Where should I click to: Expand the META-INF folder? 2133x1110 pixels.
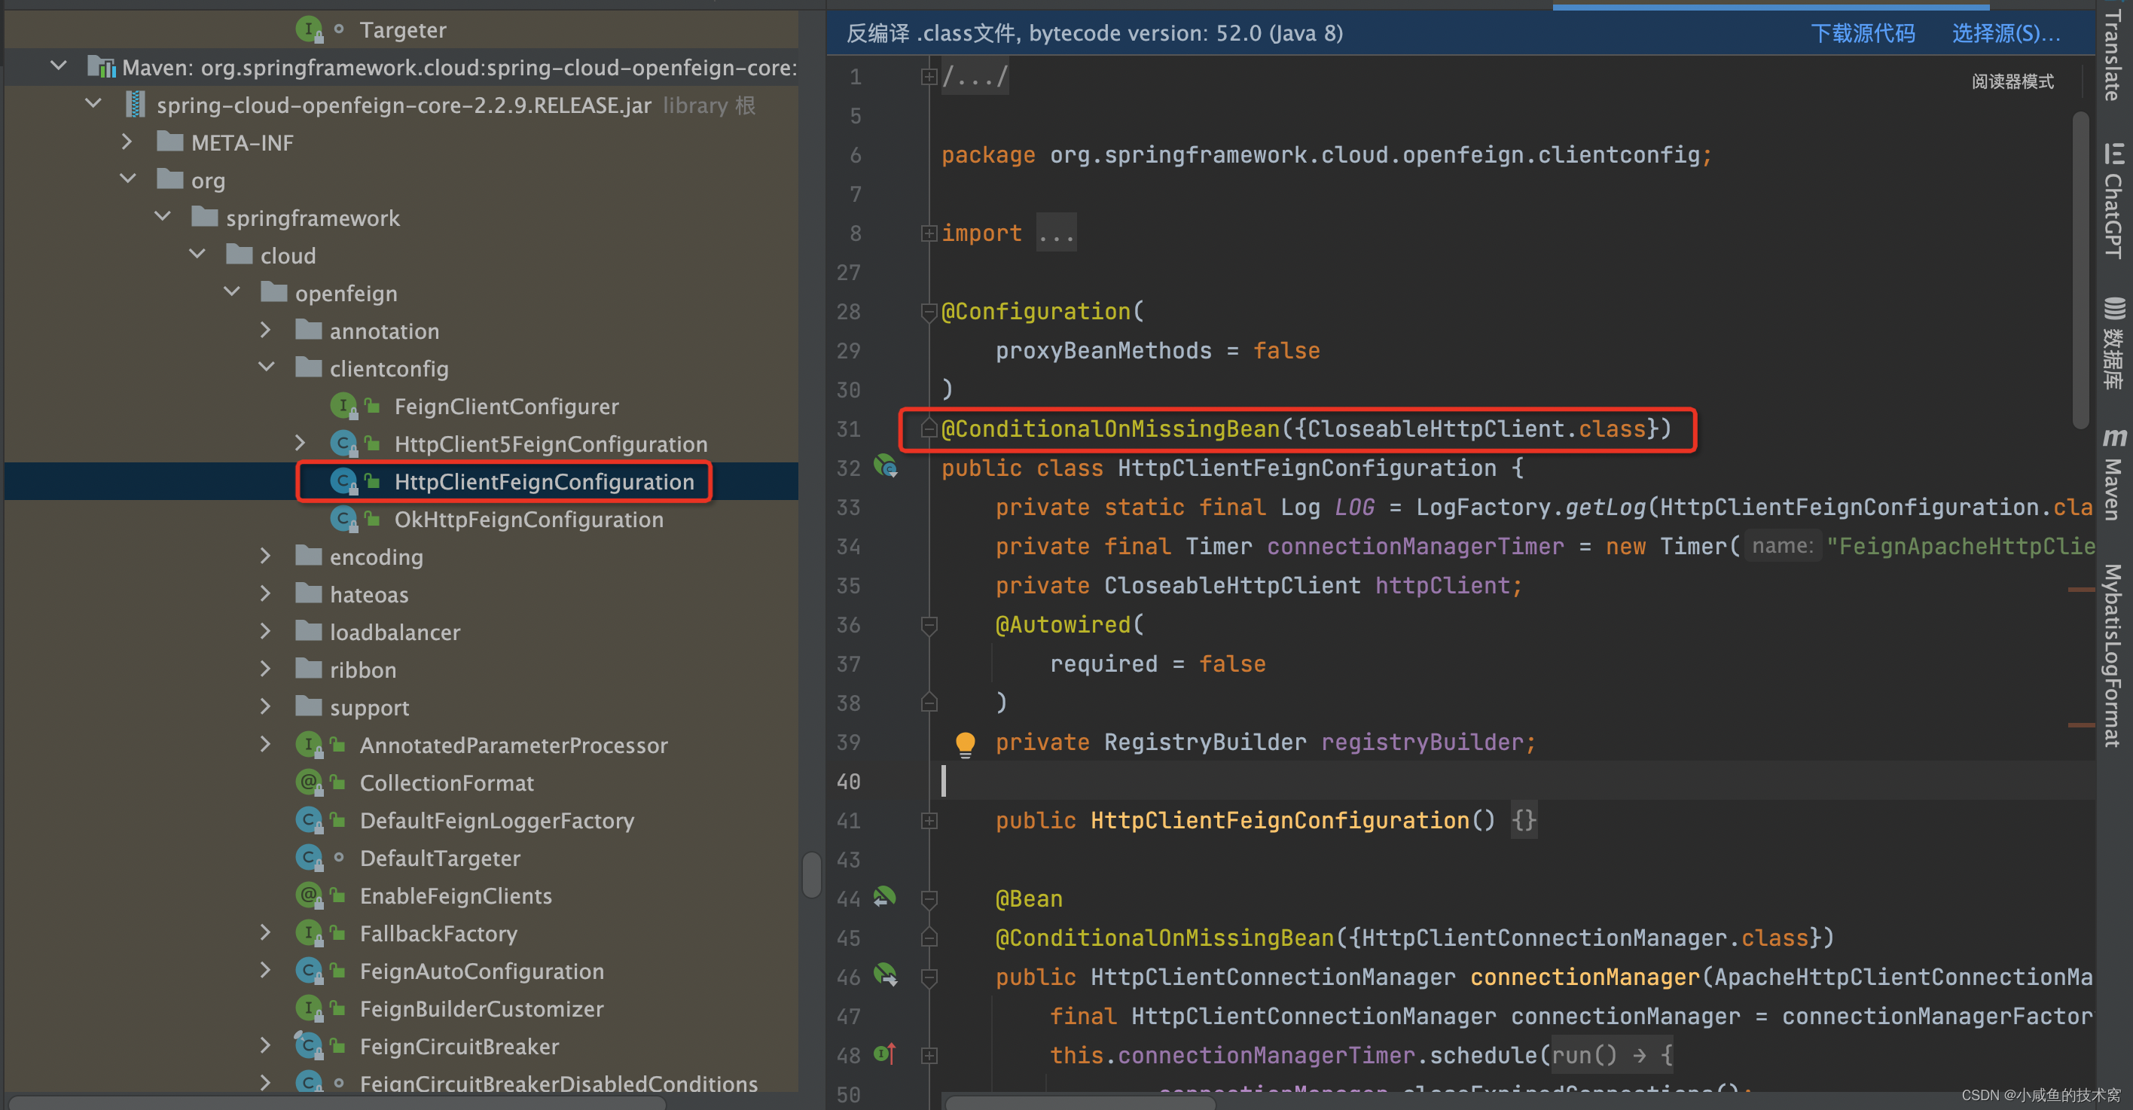tap(127, 142)
